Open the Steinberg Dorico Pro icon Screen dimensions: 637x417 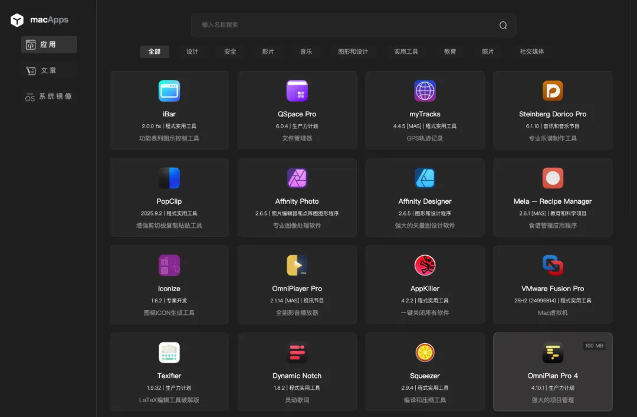(553, 91)
